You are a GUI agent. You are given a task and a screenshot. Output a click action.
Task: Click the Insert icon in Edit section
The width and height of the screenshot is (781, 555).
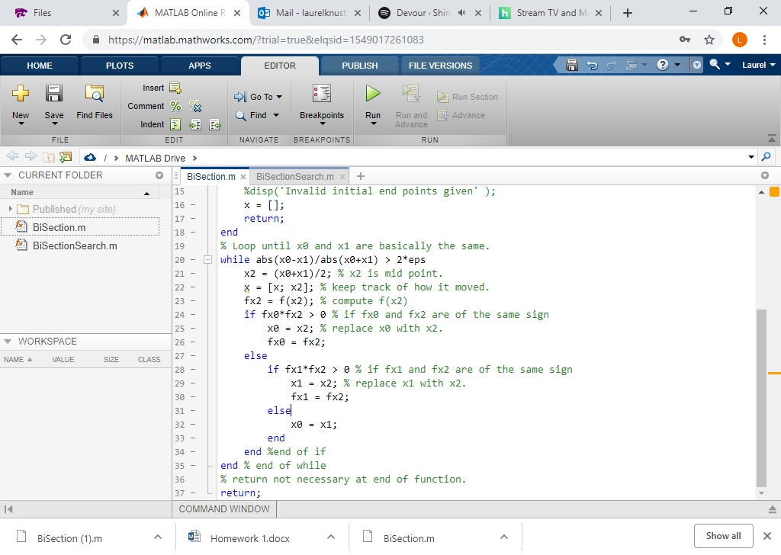175,88
